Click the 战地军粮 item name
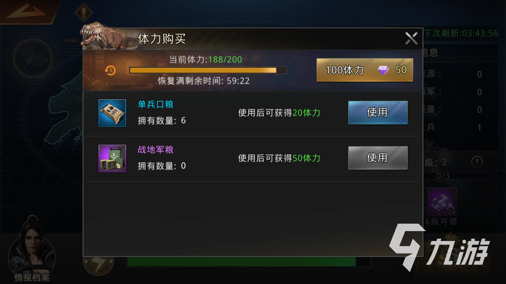This screenshot has width=506, height=284. click(x=156, y=150)
